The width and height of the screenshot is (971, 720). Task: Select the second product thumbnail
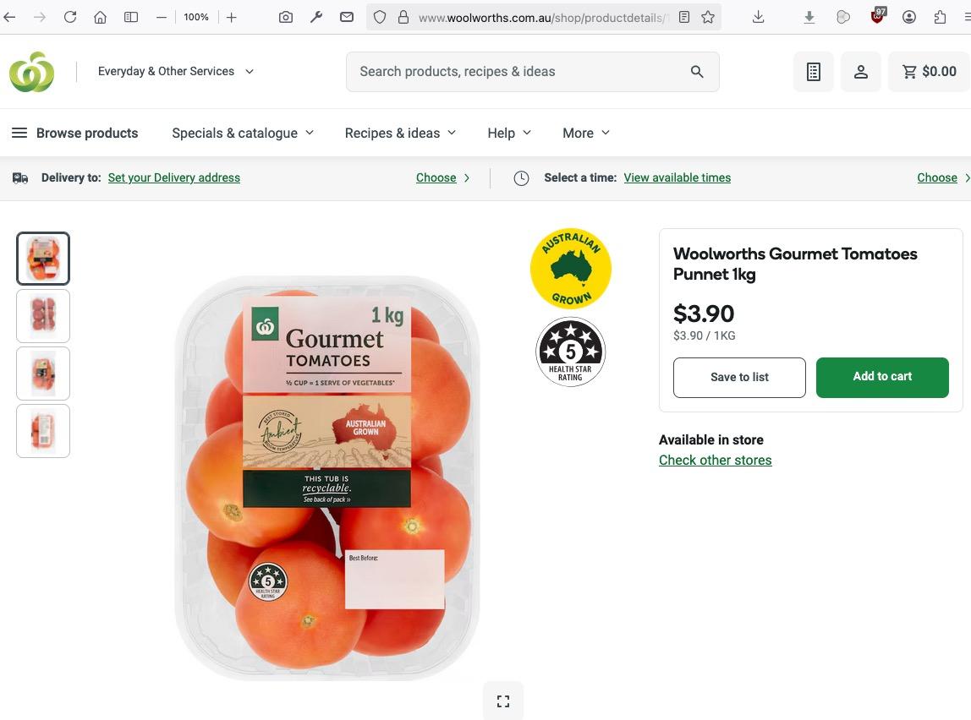pyautogui.click(x=43, y=316)
